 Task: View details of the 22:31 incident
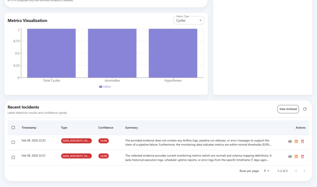[290, 156]
